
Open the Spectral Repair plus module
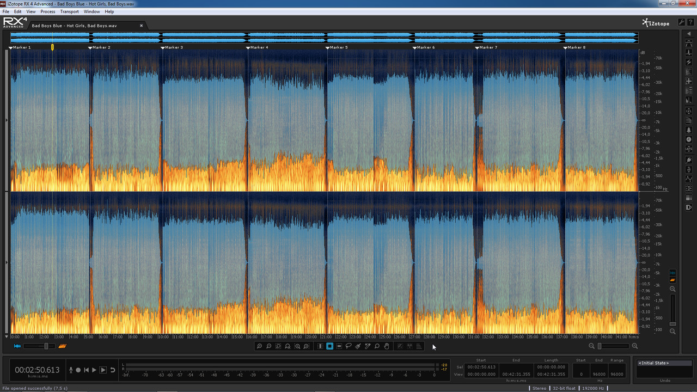click(x=689, y=81)
